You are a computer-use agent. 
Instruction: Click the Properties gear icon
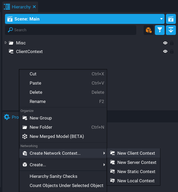(x=7, y=117)
